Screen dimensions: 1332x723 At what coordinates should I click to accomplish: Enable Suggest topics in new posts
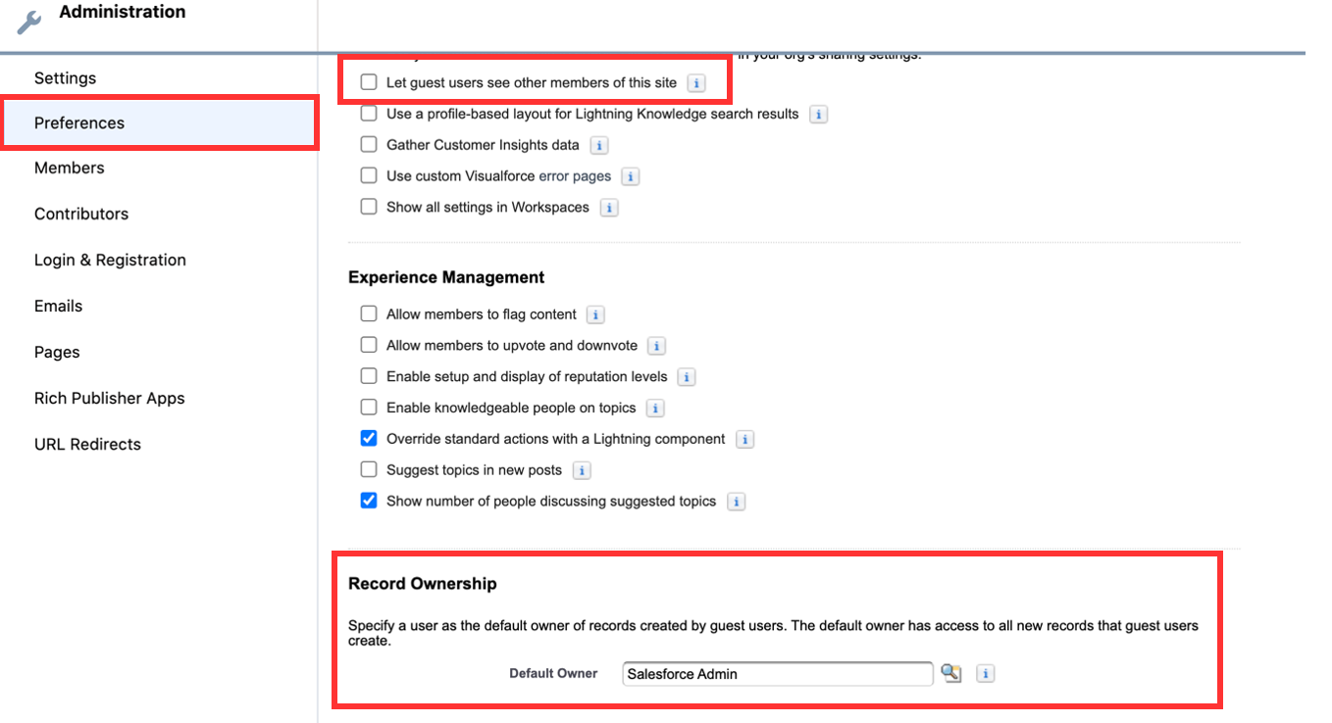tap(369, 470)
